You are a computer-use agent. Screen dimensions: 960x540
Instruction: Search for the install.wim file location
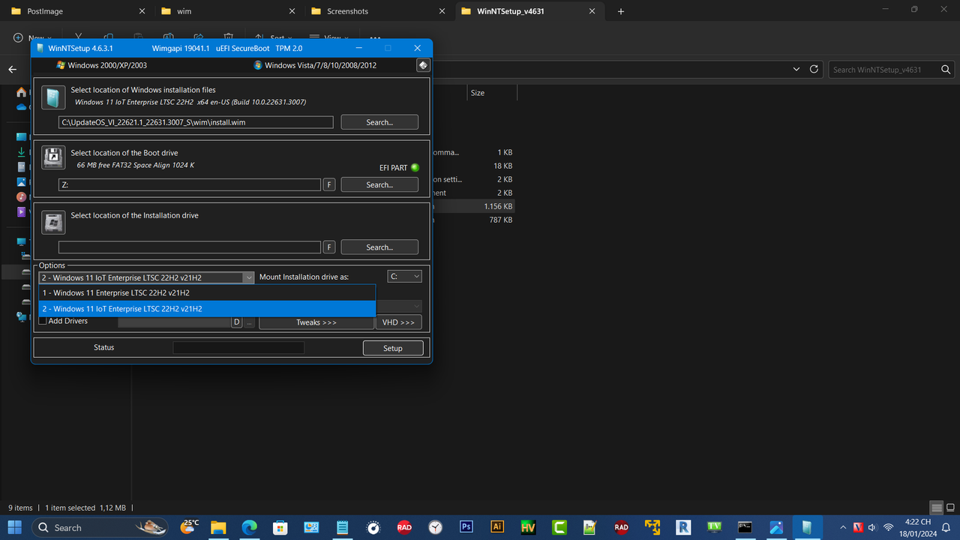pos(379,122)
